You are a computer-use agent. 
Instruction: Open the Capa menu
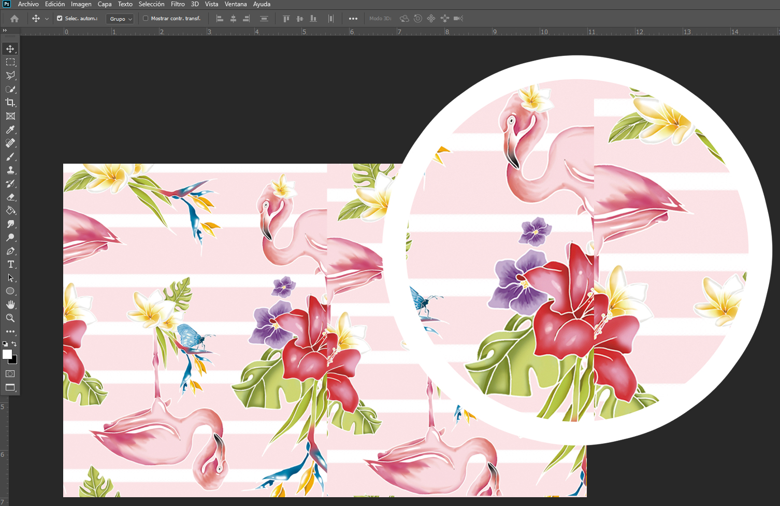105,4
